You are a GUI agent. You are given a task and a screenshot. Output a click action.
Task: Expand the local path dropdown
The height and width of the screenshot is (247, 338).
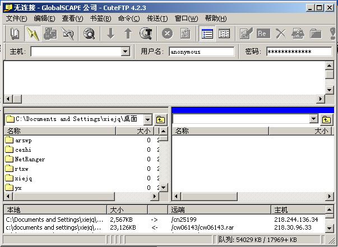147,119
